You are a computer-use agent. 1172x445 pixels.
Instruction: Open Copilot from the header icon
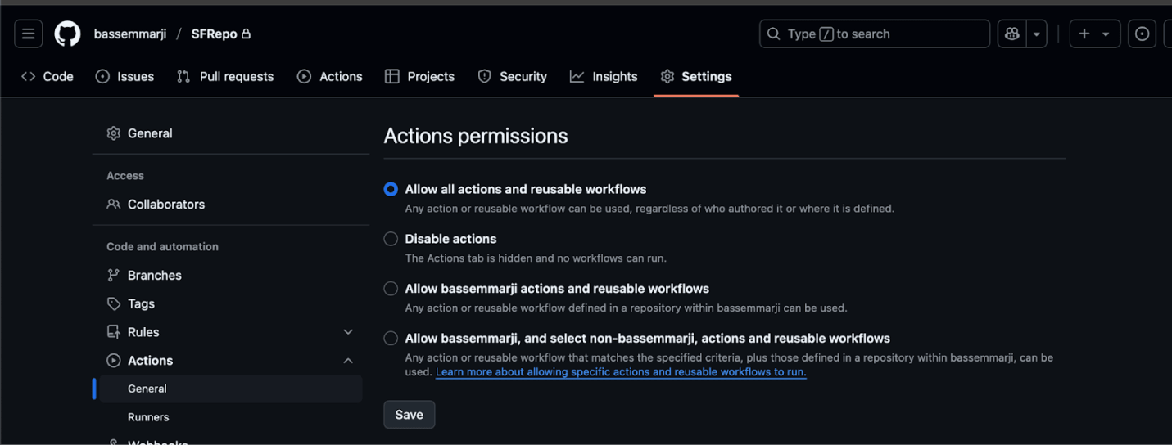click(1012, 34)
